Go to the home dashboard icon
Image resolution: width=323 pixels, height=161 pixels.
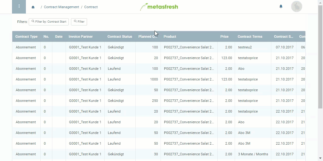point(33,7)
